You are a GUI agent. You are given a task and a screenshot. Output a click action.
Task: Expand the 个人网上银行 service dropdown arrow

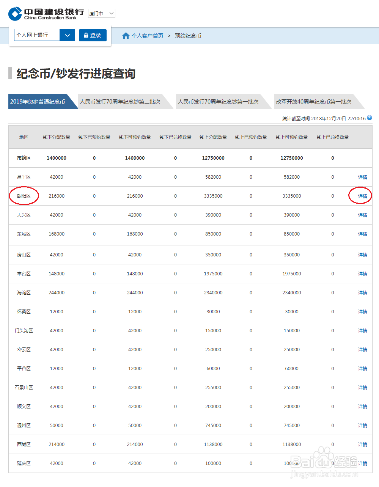tap(68, 35)
